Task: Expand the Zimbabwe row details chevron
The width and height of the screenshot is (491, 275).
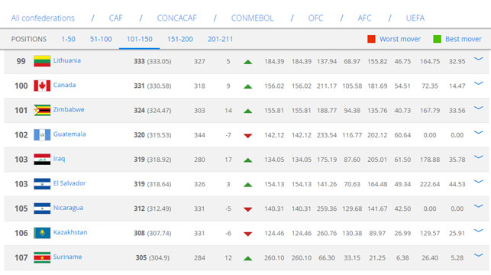Action: click(478, 108)
